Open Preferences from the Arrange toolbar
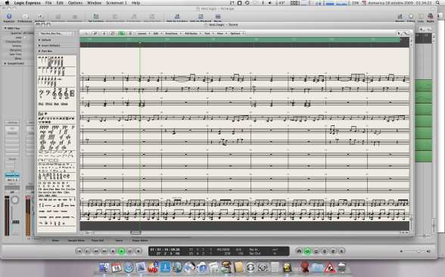The image size is (445, 277). (25, 17)
